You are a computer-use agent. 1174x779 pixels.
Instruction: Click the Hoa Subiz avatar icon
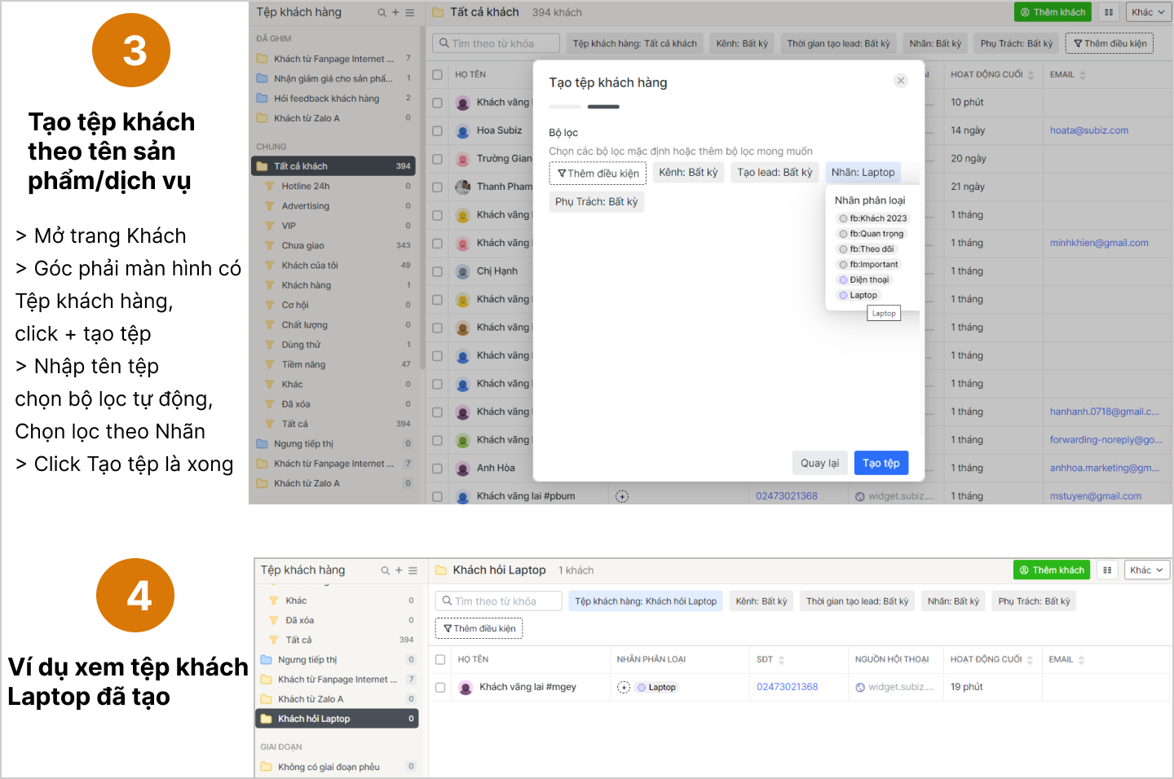click(x=463, y=131)
